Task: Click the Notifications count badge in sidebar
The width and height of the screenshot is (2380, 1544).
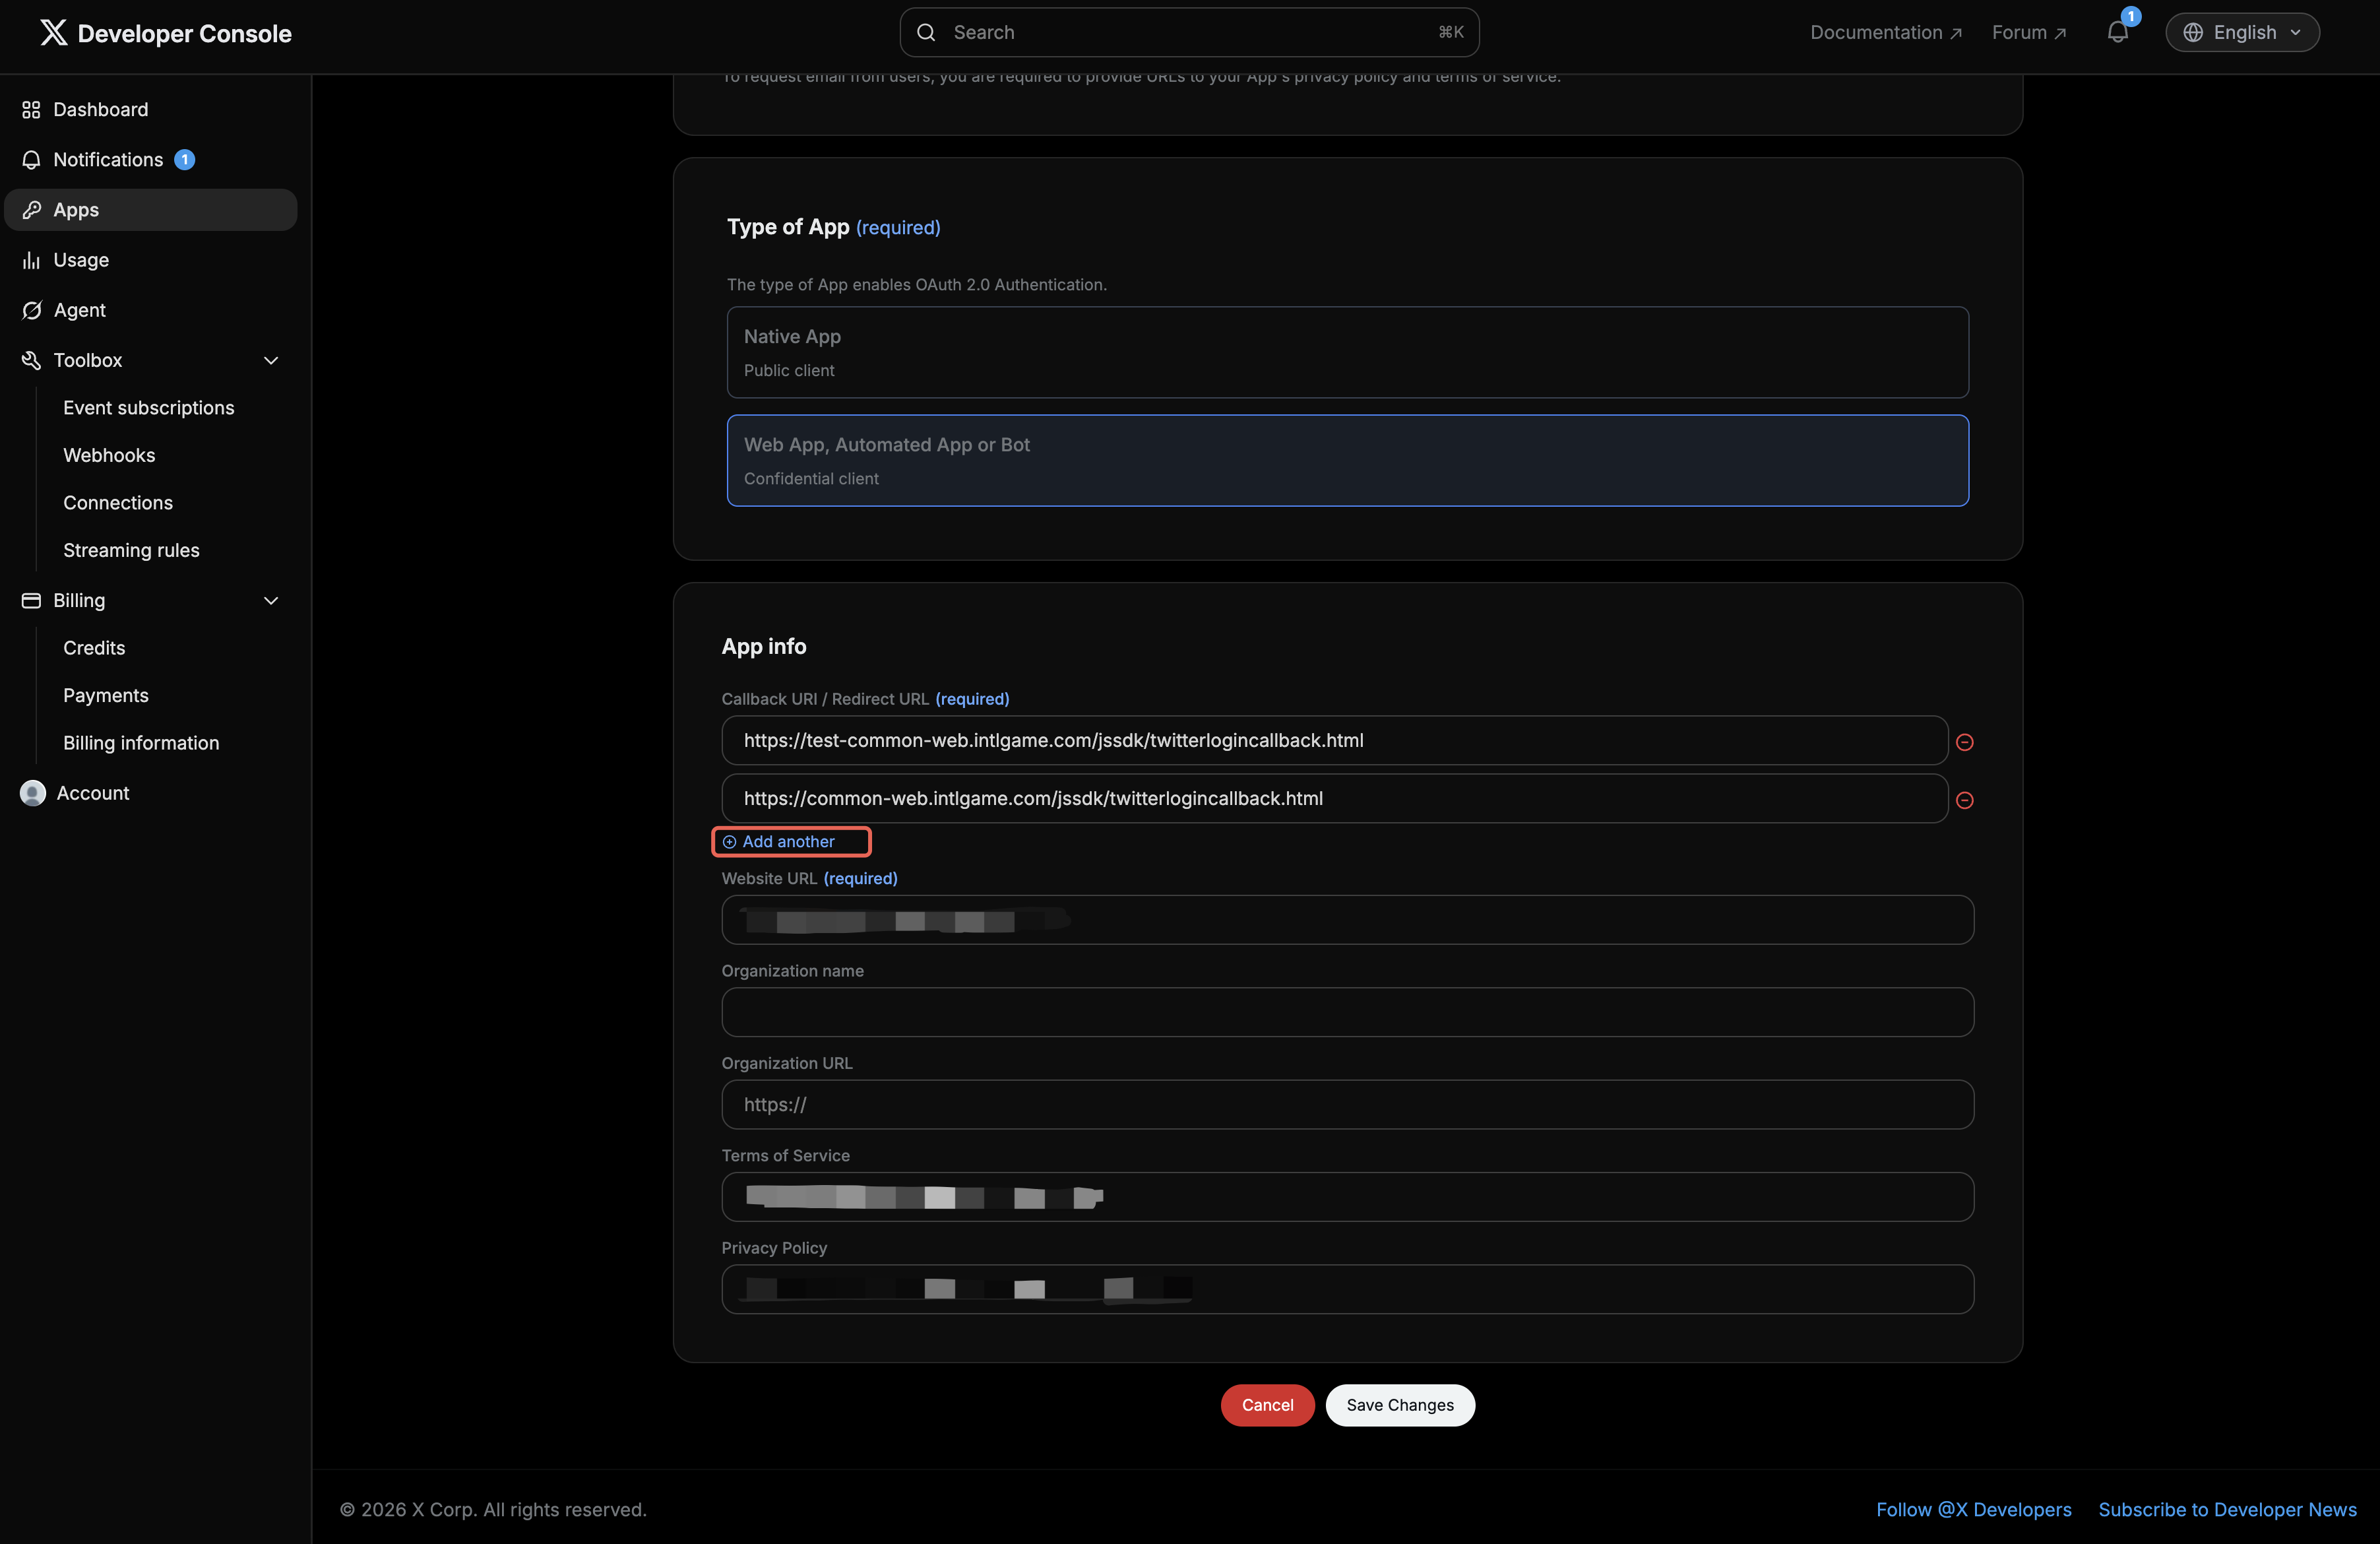Action: (184, 160)
